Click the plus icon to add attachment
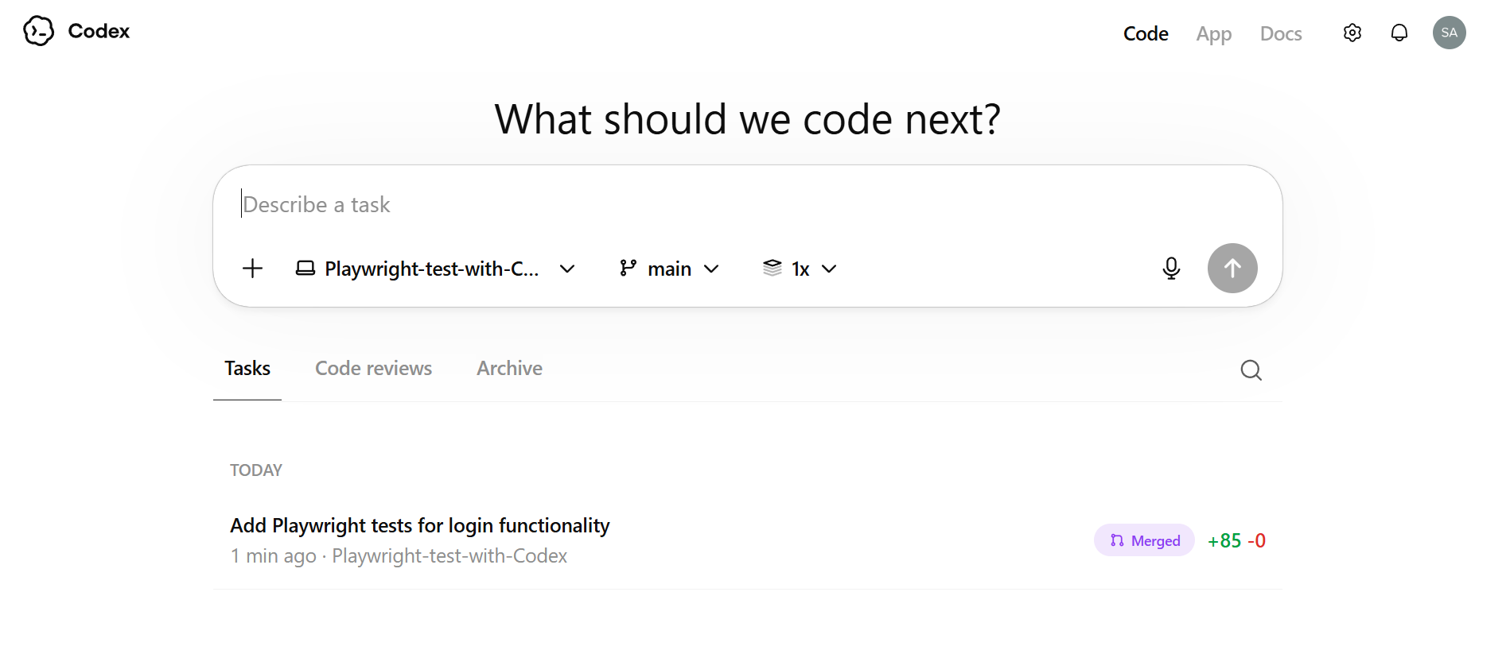This screenshot has width=1510, height=650. 252,269
